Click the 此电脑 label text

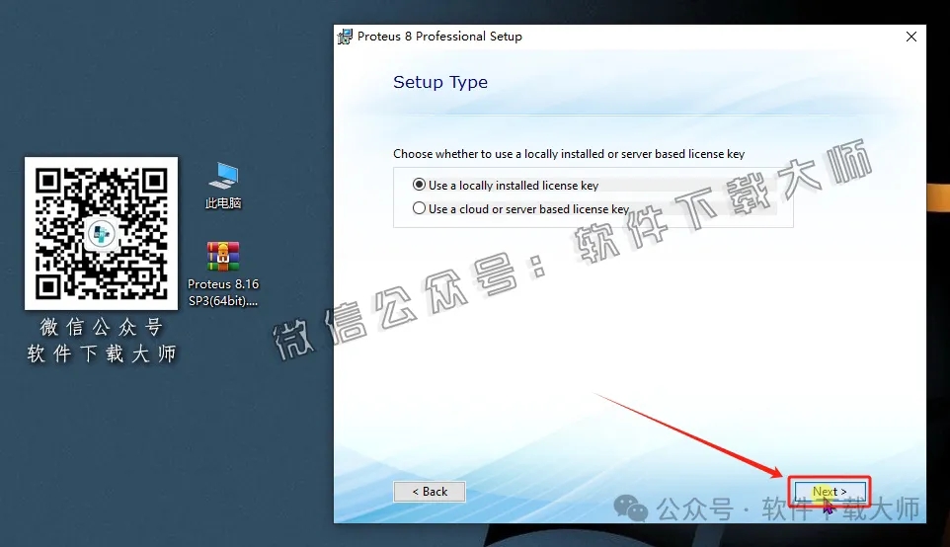tap(223, 203)
